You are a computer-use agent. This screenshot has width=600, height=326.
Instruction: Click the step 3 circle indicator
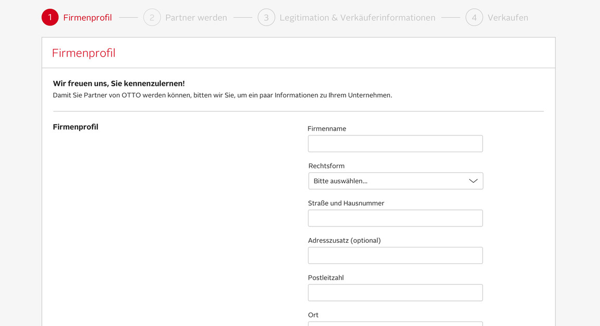pyautogui.click(x=266, y=17)
